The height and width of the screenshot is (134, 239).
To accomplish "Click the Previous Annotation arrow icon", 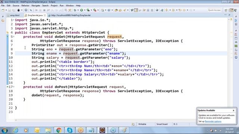I will [x=173, y=10].
